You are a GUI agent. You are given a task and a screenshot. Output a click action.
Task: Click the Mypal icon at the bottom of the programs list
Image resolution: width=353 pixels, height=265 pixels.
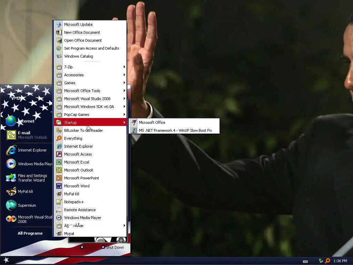pos(59,234)
